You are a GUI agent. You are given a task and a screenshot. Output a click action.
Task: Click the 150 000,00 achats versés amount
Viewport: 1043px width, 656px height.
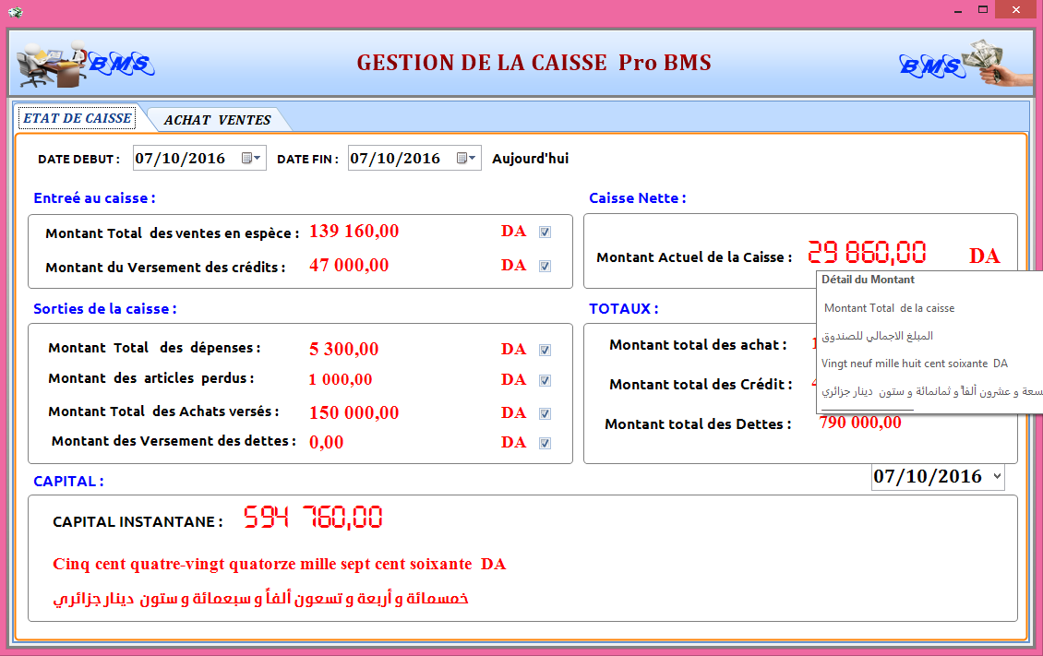[354, 412]
